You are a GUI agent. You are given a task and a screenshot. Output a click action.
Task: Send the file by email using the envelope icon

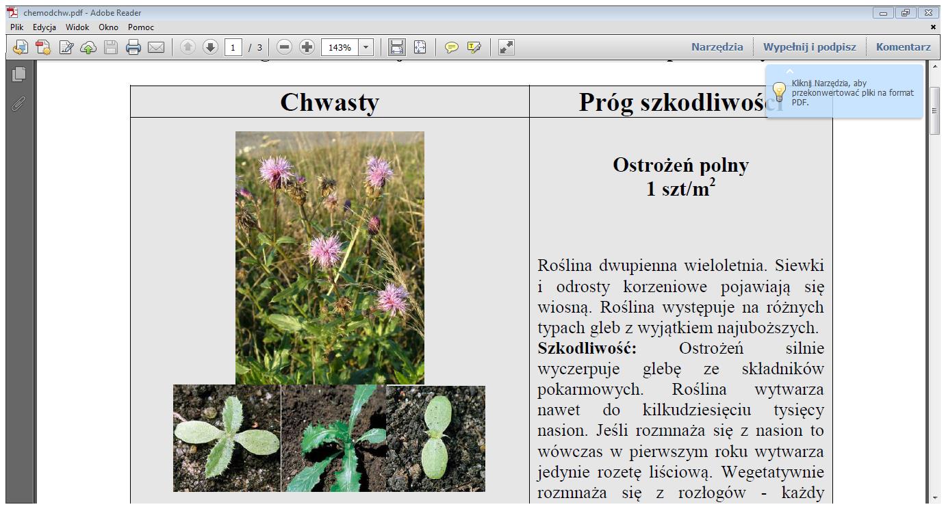[156, 47]
